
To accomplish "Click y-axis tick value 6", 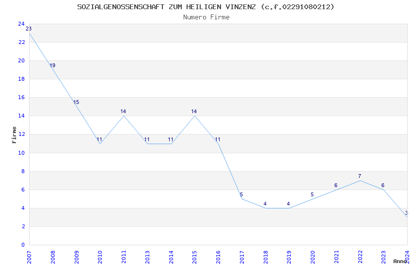I will point(23,190).
